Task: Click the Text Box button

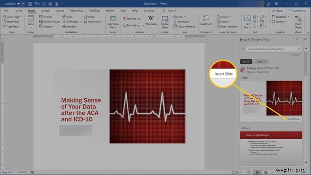Action: [x=247, y=22]
